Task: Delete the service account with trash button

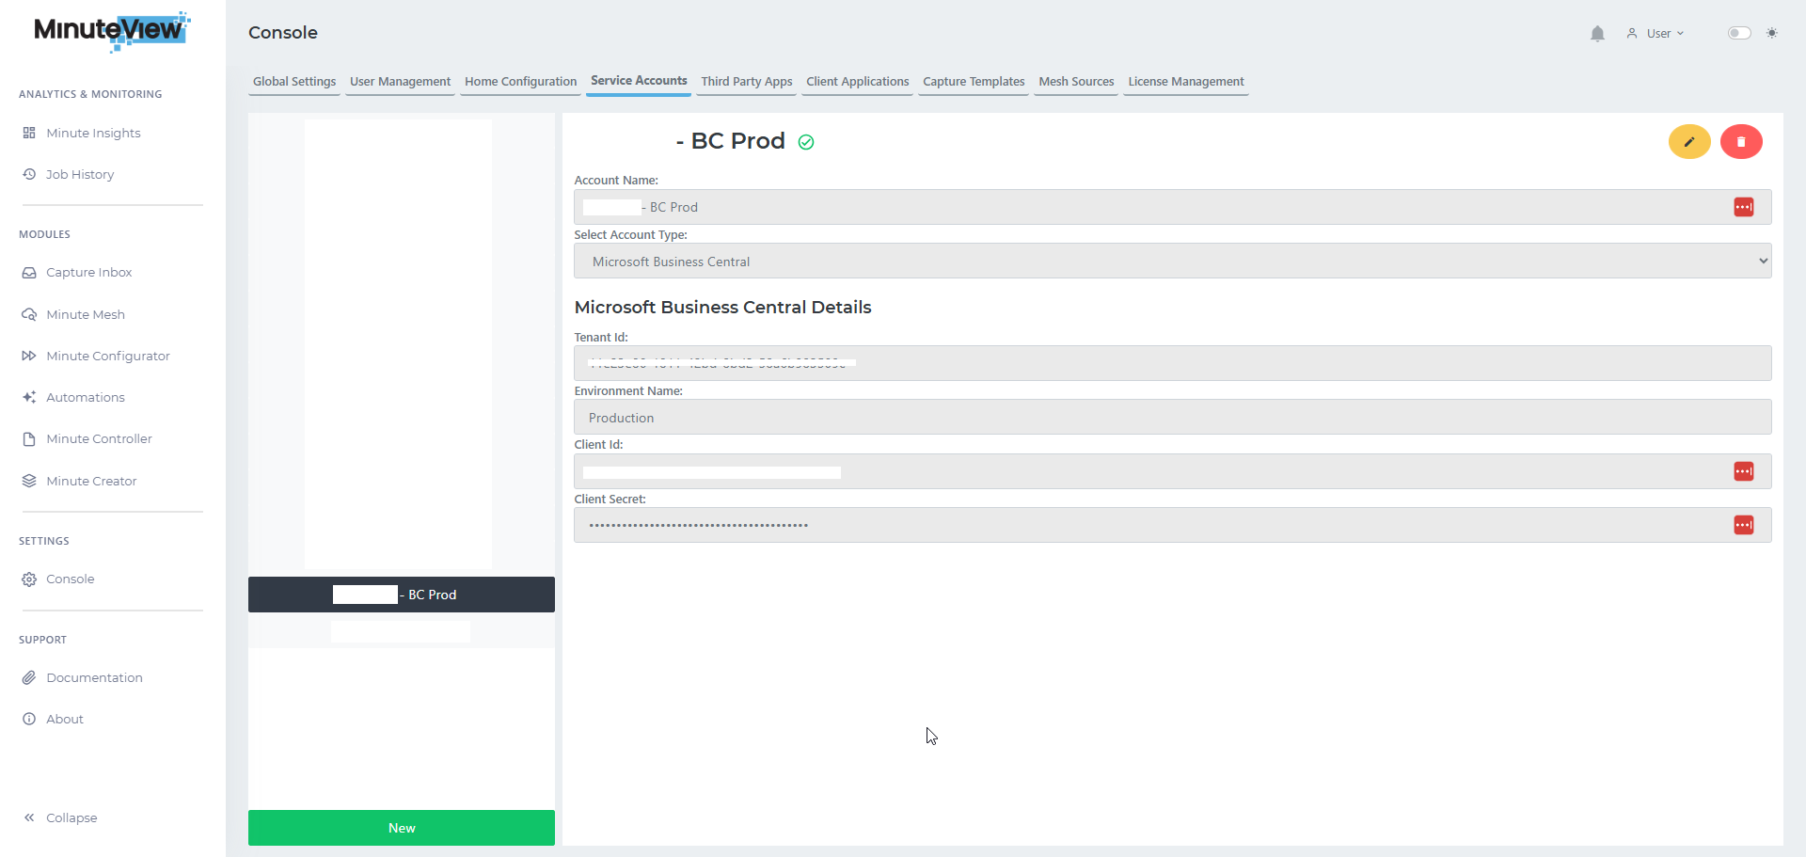Action: point(1741,142)
